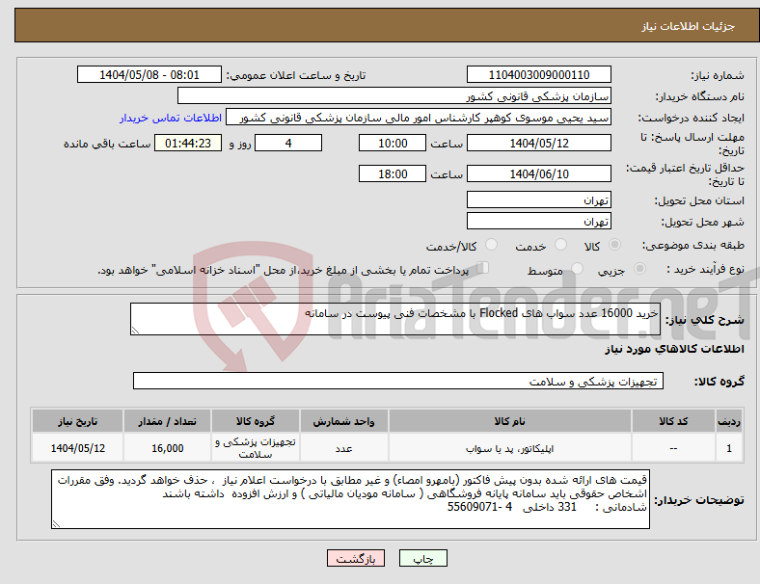Click the deadline hour field 10:00

[393, 143]
